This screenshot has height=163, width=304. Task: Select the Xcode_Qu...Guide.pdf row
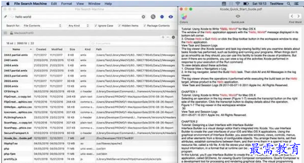coord(90,138)
